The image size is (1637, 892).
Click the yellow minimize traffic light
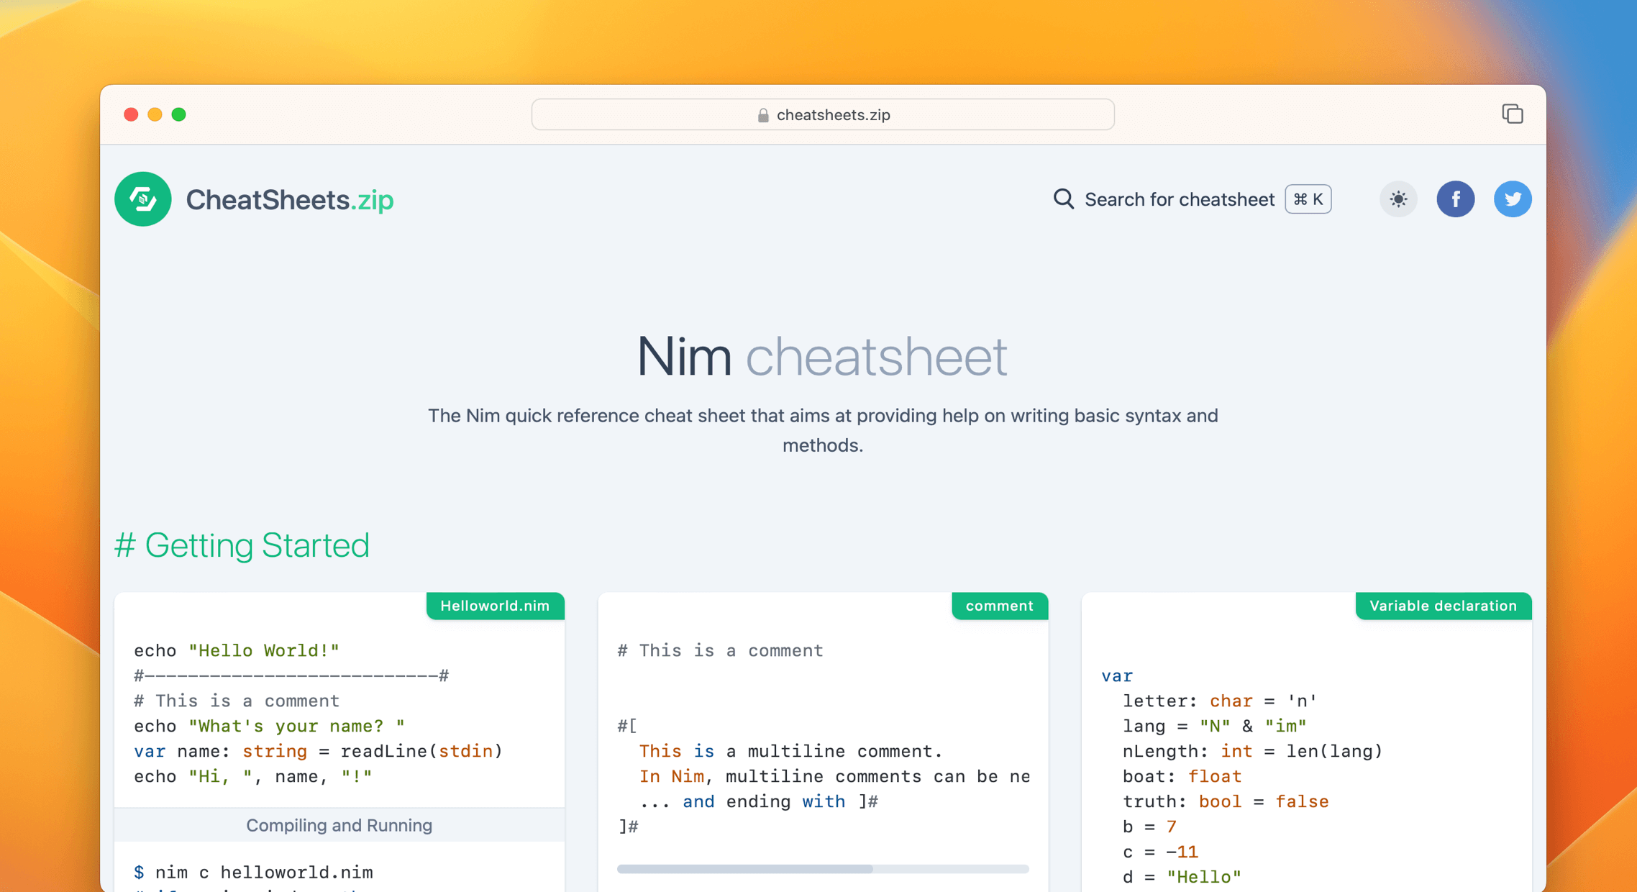[155, 114]
